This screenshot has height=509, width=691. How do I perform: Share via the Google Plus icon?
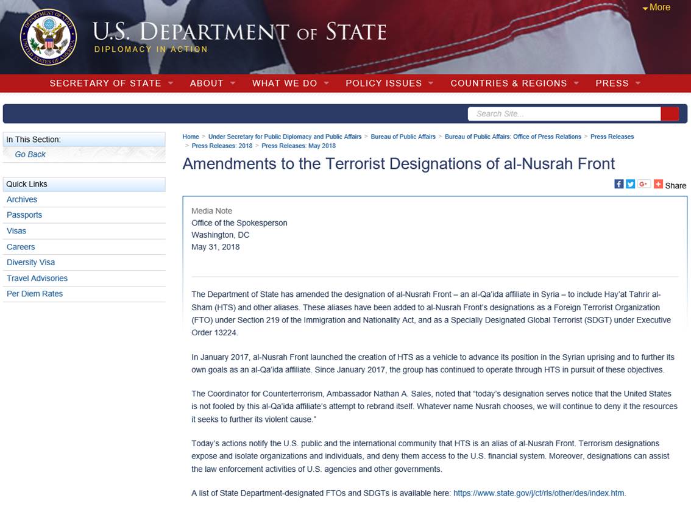coord(643,184)
